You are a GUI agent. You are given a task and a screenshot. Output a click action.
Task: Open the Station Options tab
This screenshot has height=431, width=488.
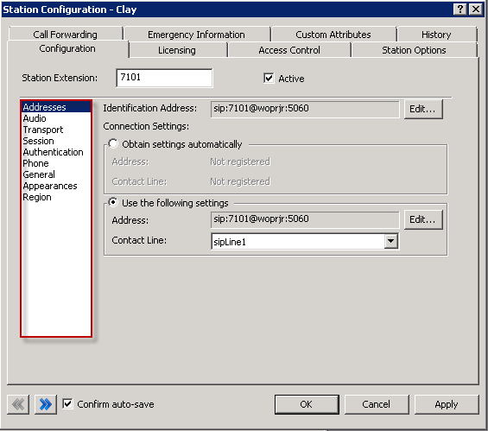point(414,50)
